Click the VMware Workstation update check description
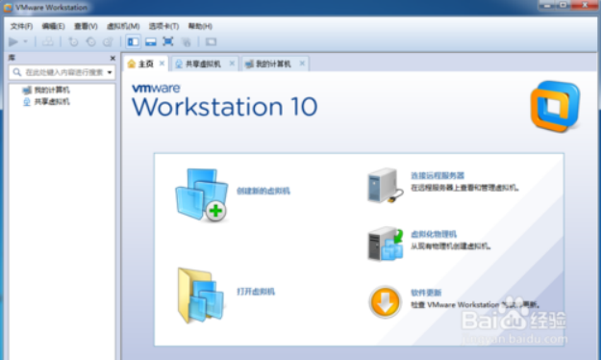This screenshot has height=360, width=602. click(x=475, y=305)
